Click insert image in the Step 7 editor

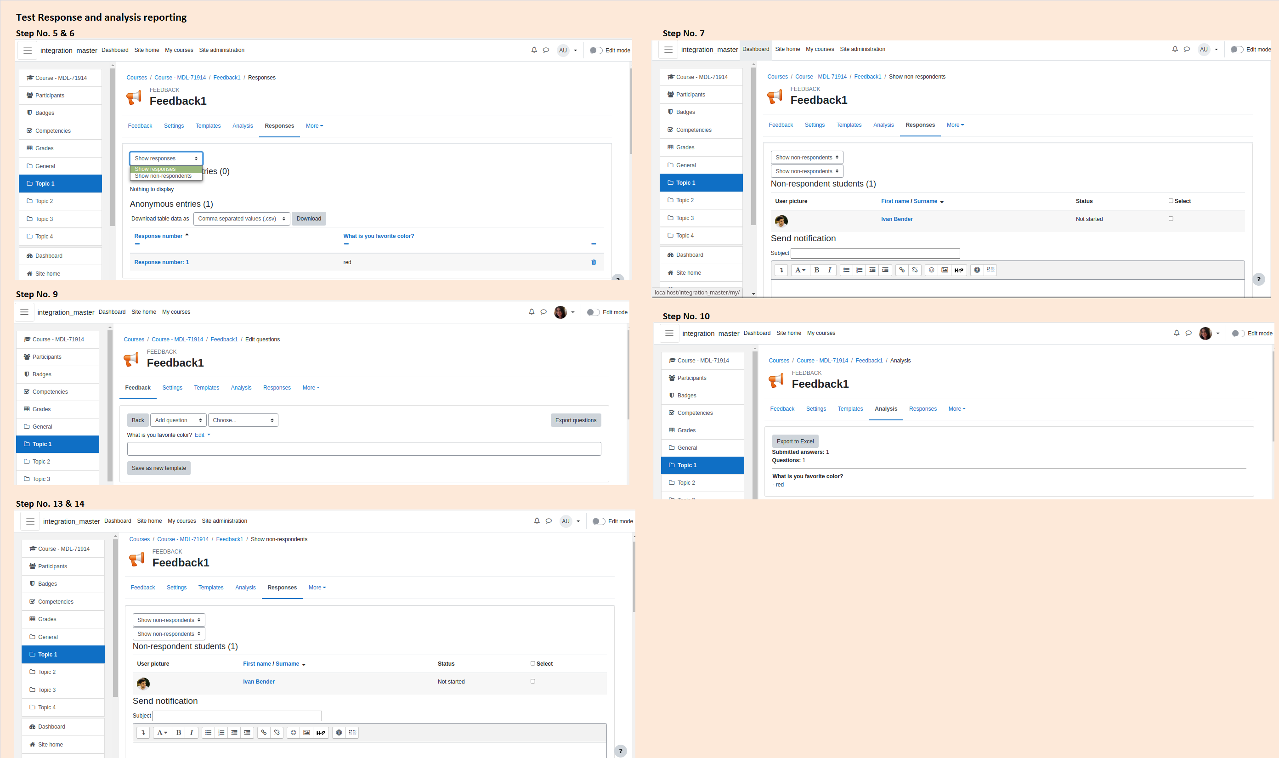[x=945, y=270]
